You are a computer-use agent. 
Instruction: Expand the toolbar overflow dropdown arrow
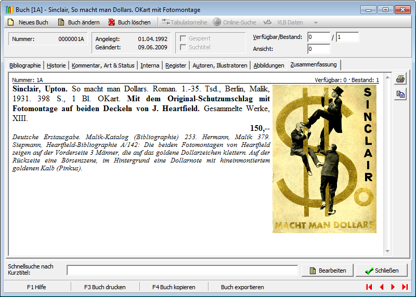[316, 22]
